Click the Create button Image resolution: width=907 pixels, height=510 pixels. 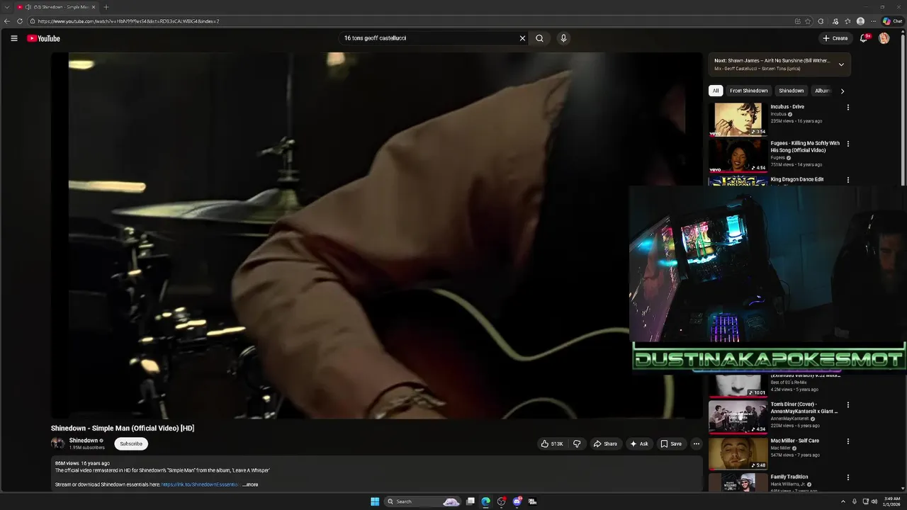[x=835, y=38]
